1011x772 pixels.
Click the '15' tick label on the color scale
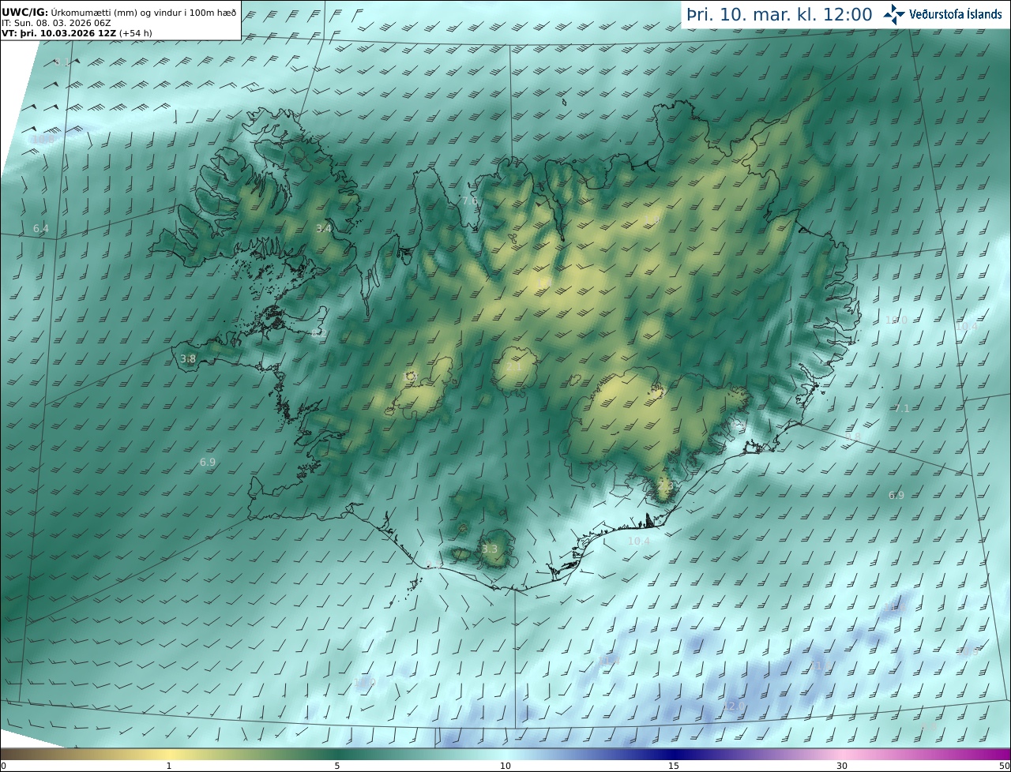coord(674,766)
